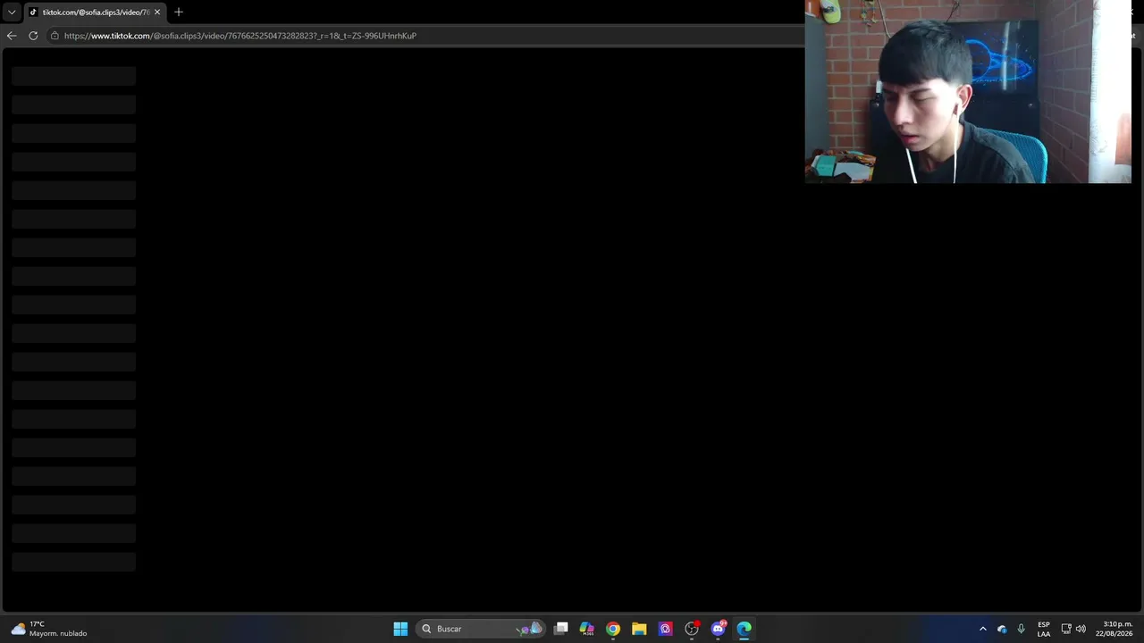
Task: Open OneDrive tray icon
Action: (1002, 629)
